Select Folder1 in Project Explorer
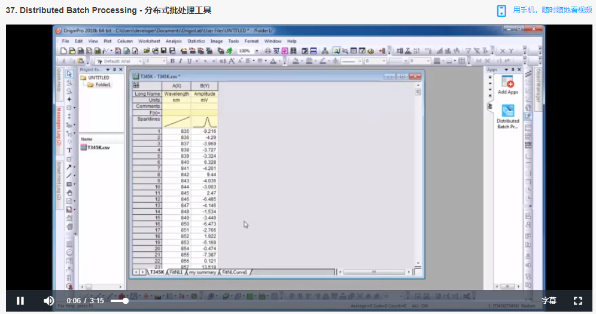The height and width of the screenshot is (314, 596). [99, 85]
